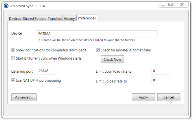Click the 'BitTorrent Sync 1.0.116' title text
This screenshot has height=120, width=193.
(x=27, y=6)
